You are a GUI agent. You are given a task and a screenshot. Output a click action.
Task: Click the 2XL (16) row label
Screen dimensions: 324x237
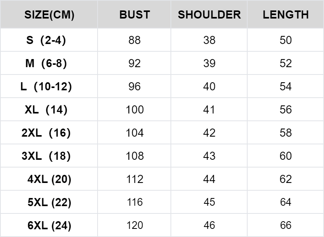(x=46, y=133)
